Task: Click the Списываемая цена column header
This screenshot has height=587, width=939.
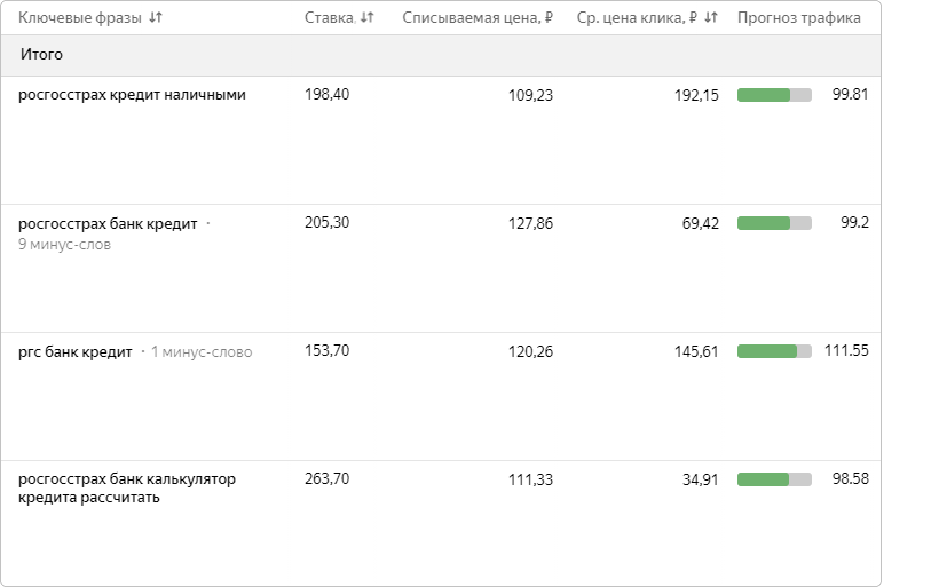Action: click(477, 18)
